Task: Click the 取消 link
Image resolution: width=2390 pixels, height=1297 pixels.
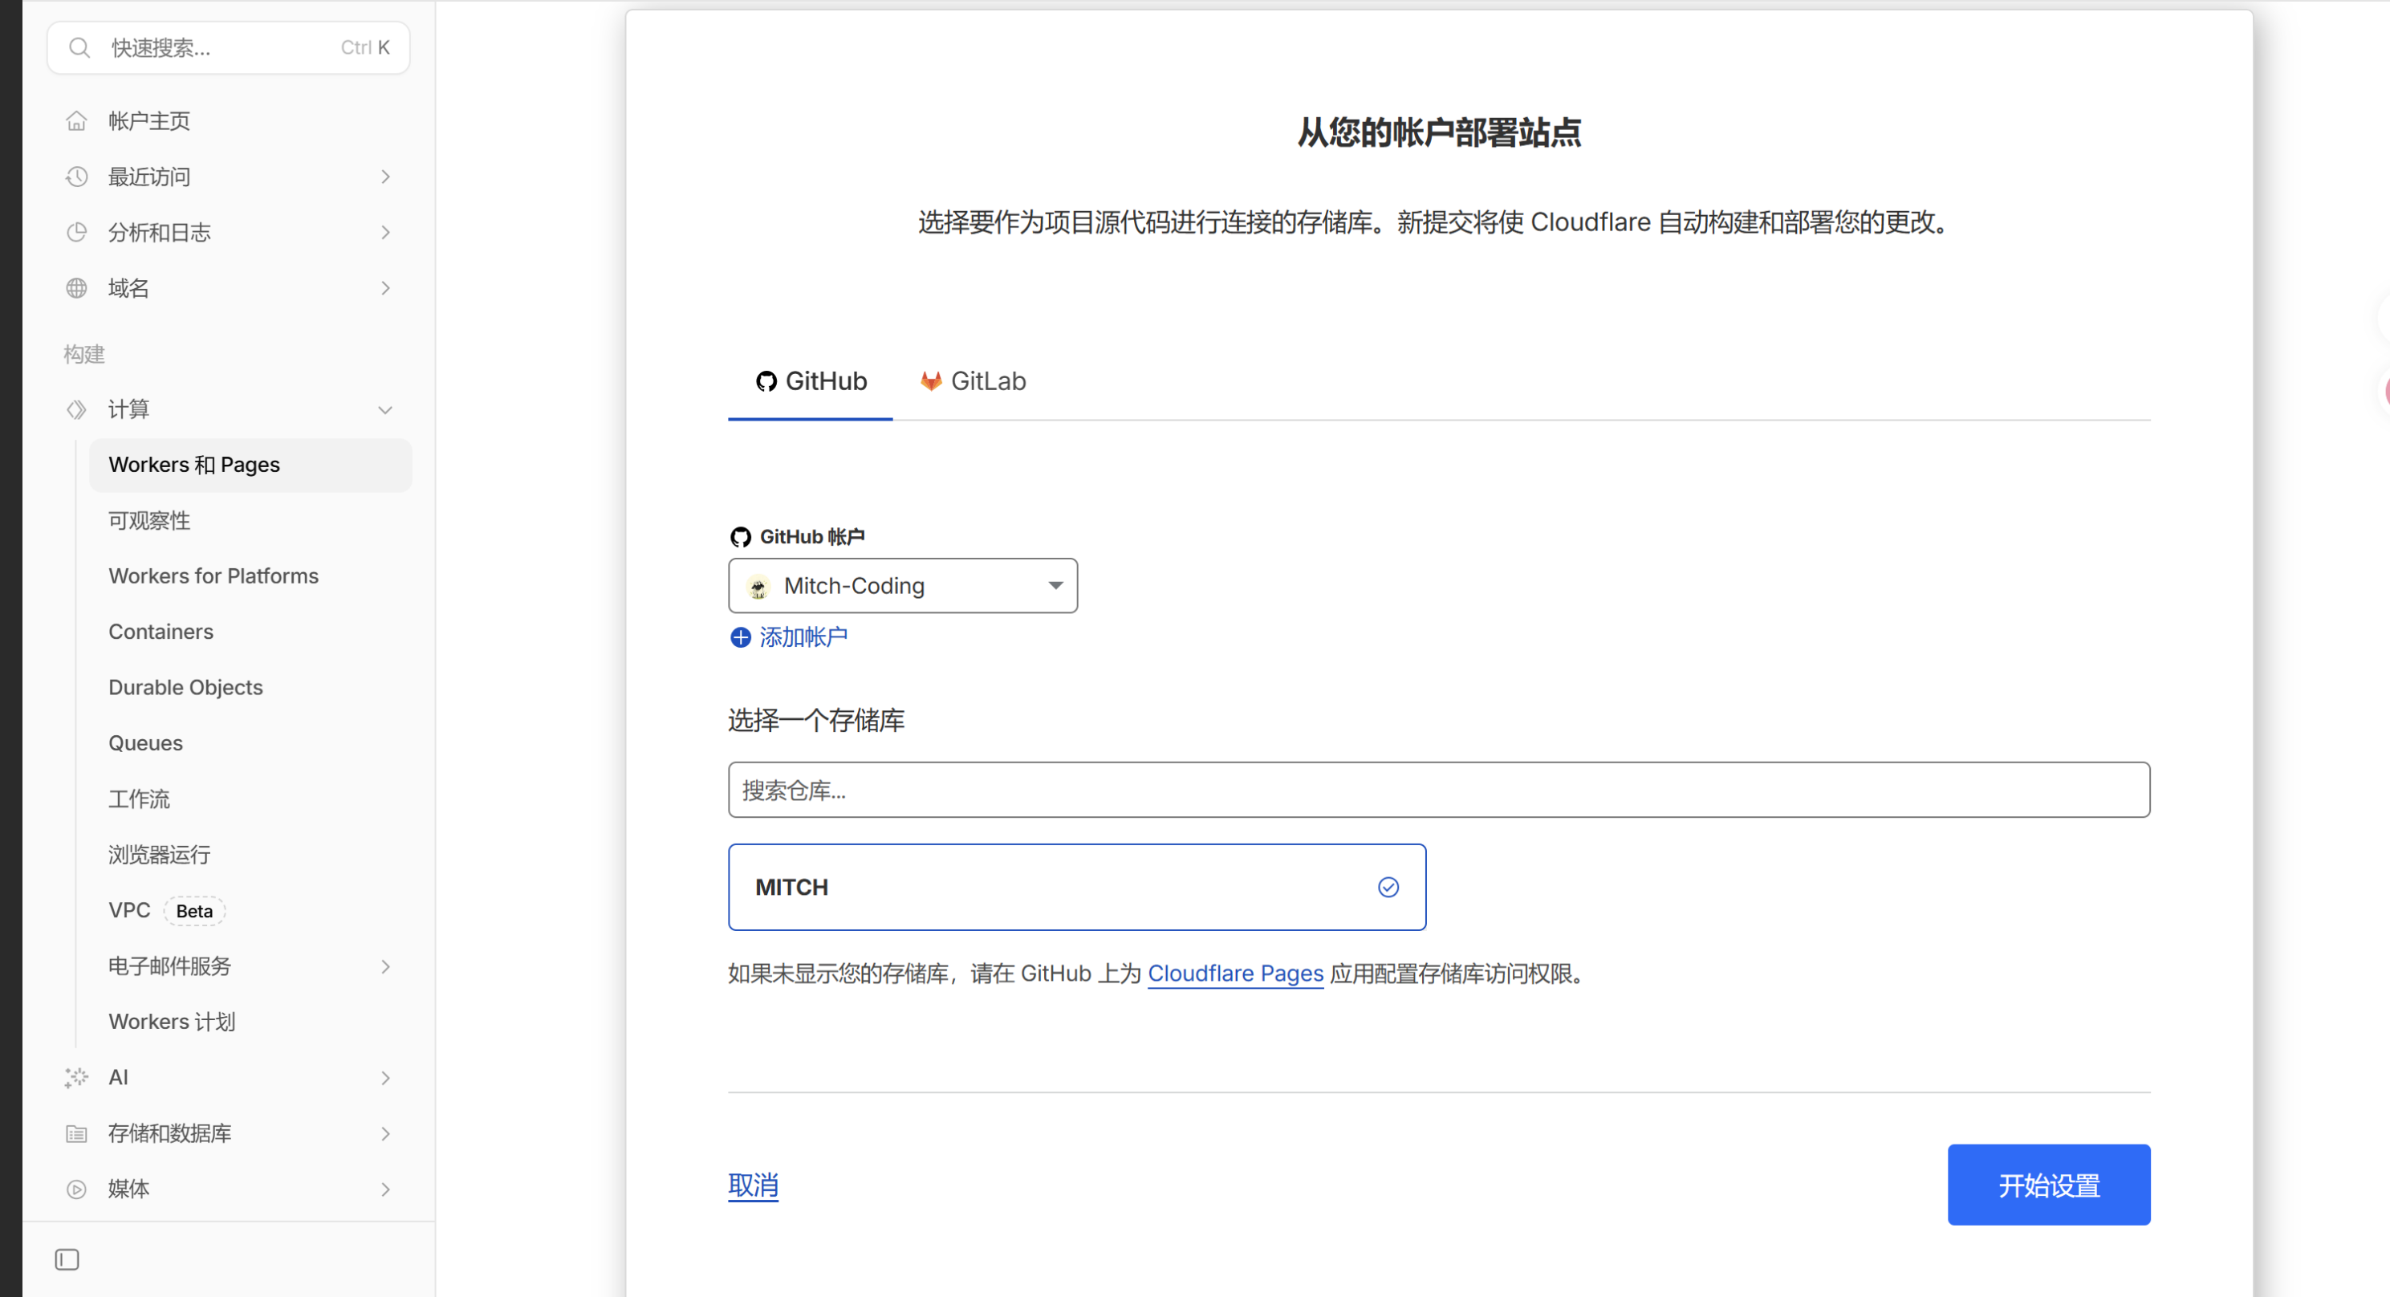Action: [754, 1185]
